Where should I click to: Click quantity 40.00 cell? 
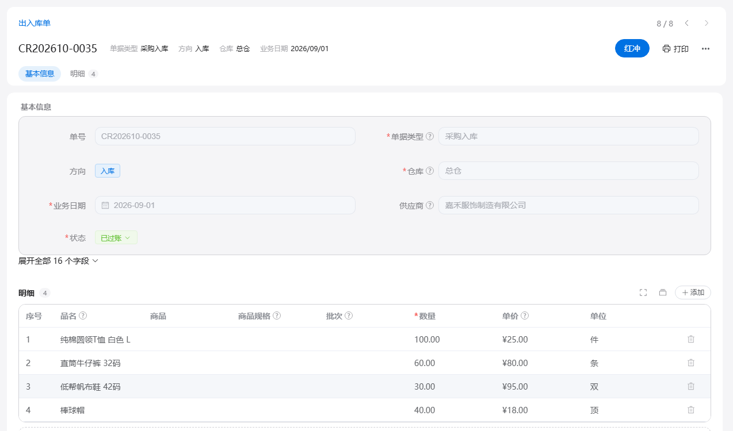coord(425,410)
